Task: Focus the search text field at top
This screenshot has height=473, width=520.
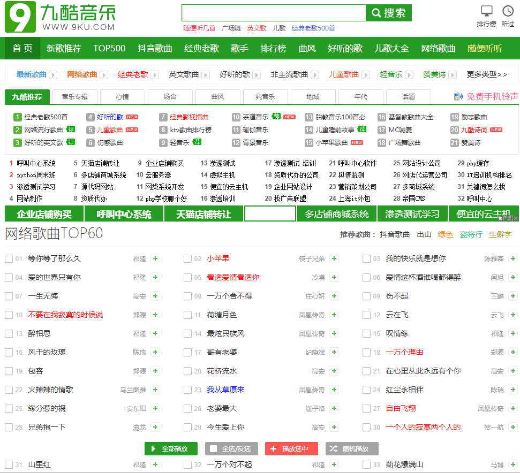Action: pos(274,13)
